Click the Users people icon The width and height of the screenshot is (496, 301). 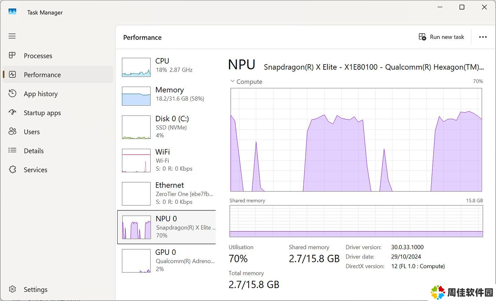[x=12, y=131]
